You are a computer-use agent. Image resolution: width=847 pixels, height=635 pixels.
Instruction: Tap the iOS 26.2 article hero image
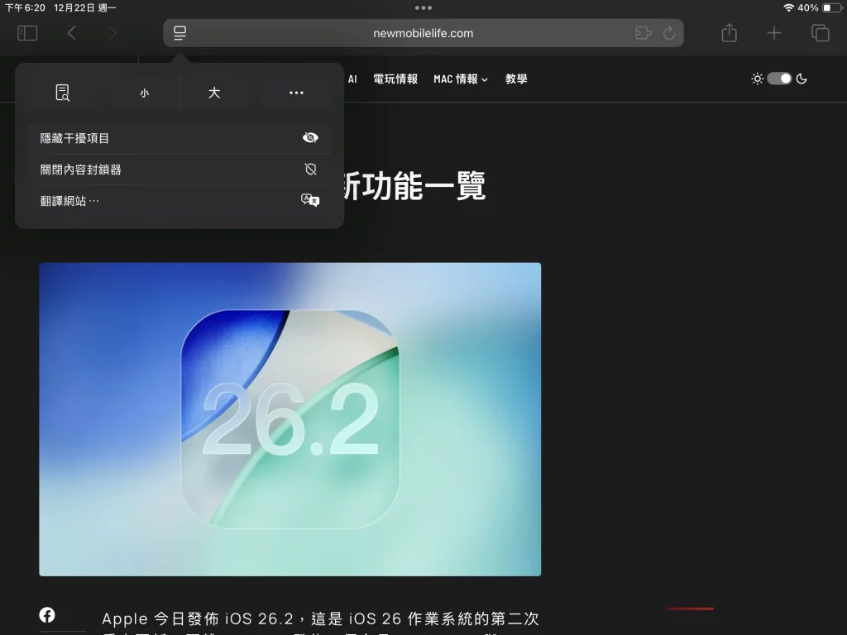(290, 419)
